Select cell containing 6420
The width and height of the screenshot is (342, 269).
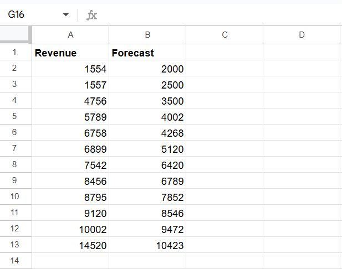[x=147, y=164]
